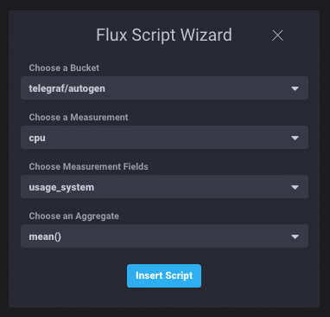Click the caret arrow beside usage_system
Viewport: 330px width, 317px height.
pos(295,187)
